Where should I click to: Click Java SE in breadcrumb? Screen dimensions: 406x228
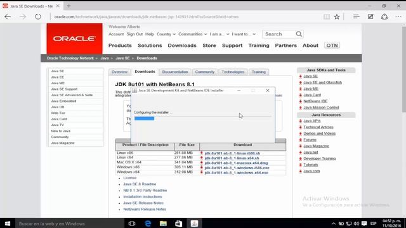tap(122, 58)
